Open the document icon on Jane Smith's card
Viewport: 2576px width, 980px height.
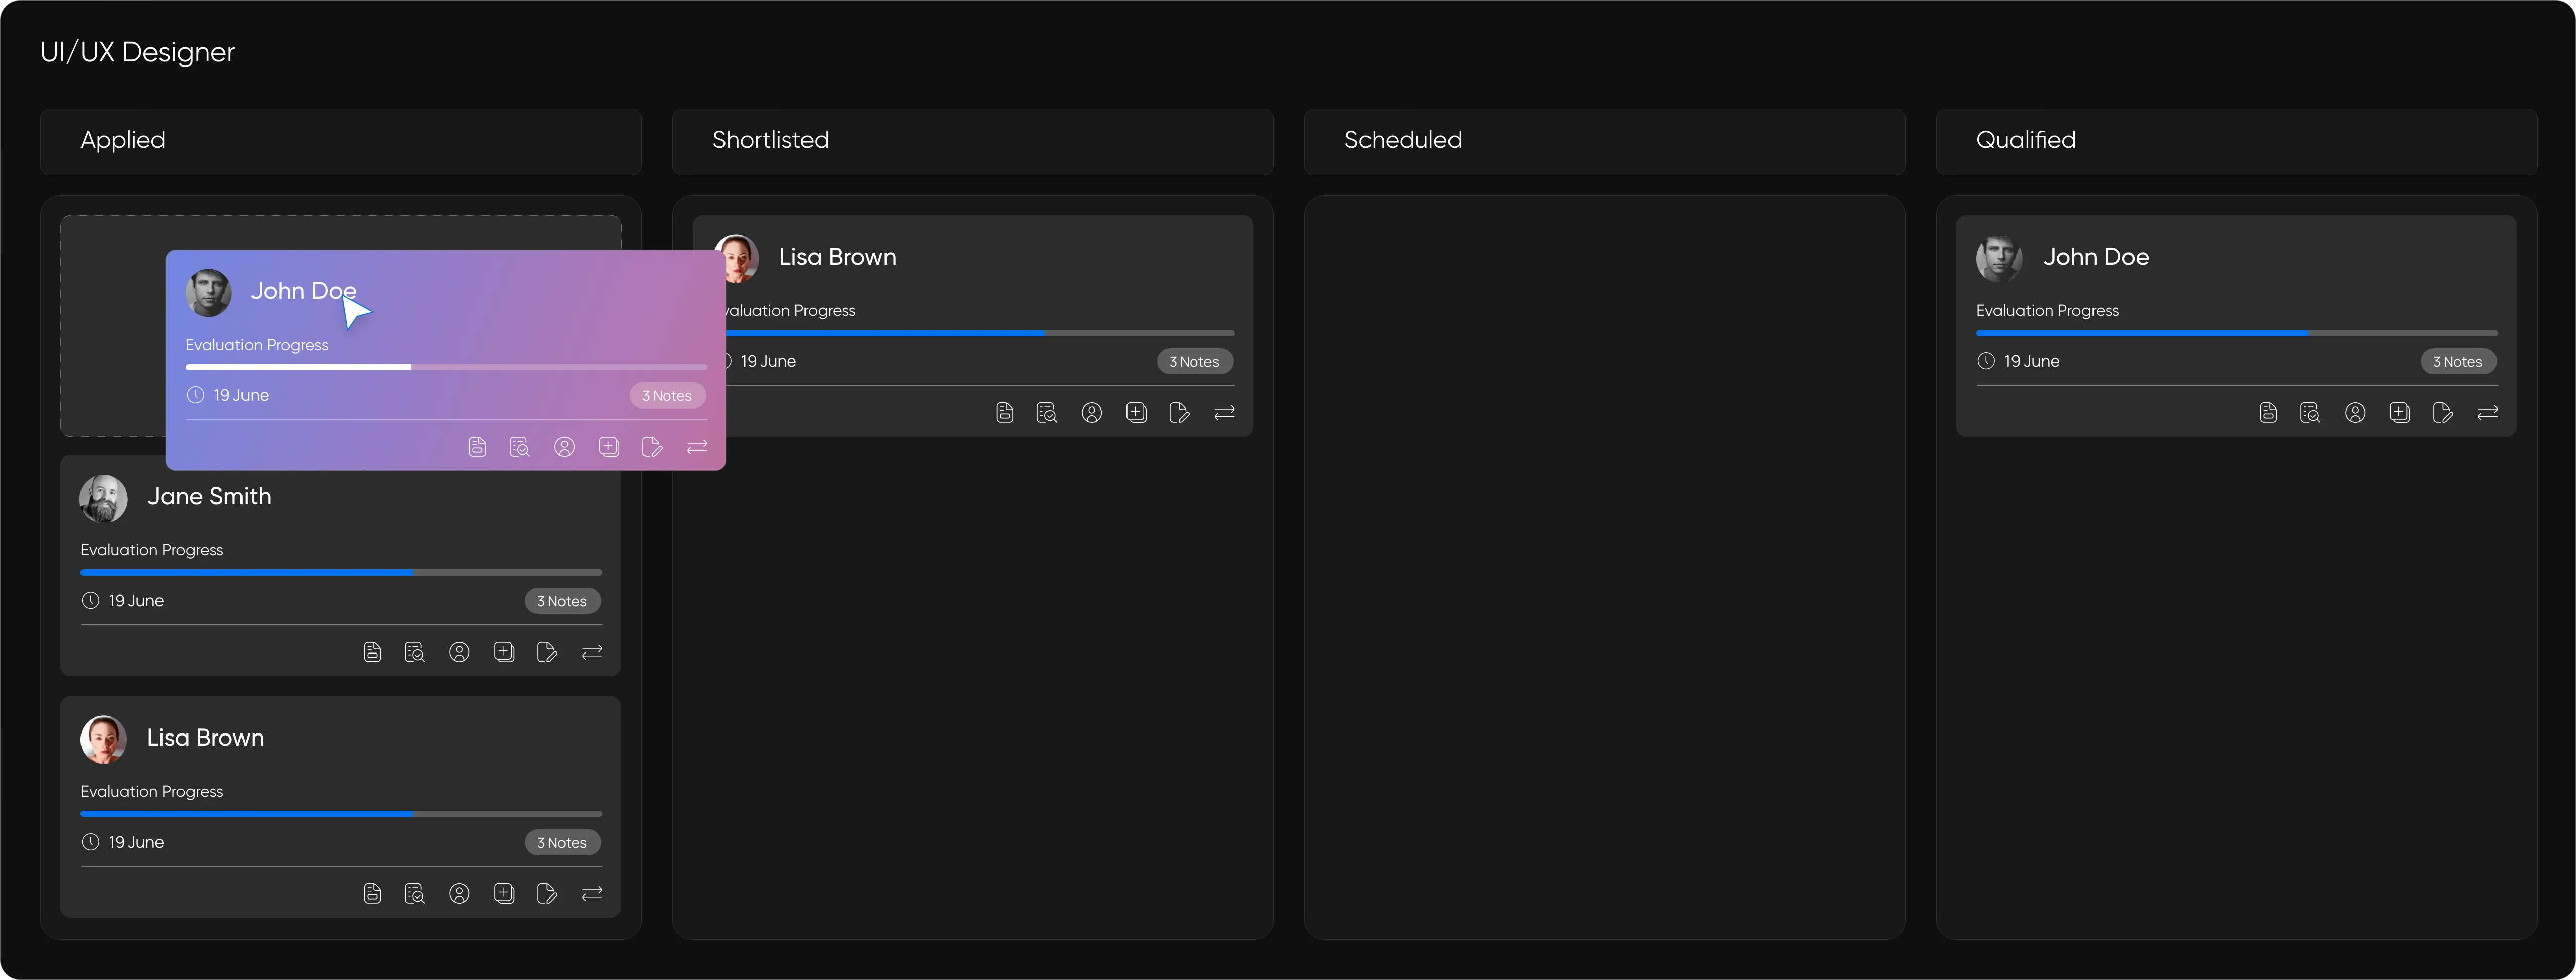pos(372,652)
